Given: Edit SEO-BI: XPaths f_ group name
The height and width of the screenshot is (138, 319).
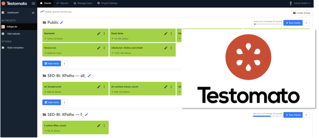Looking at the screenshot, I should 87,114.
